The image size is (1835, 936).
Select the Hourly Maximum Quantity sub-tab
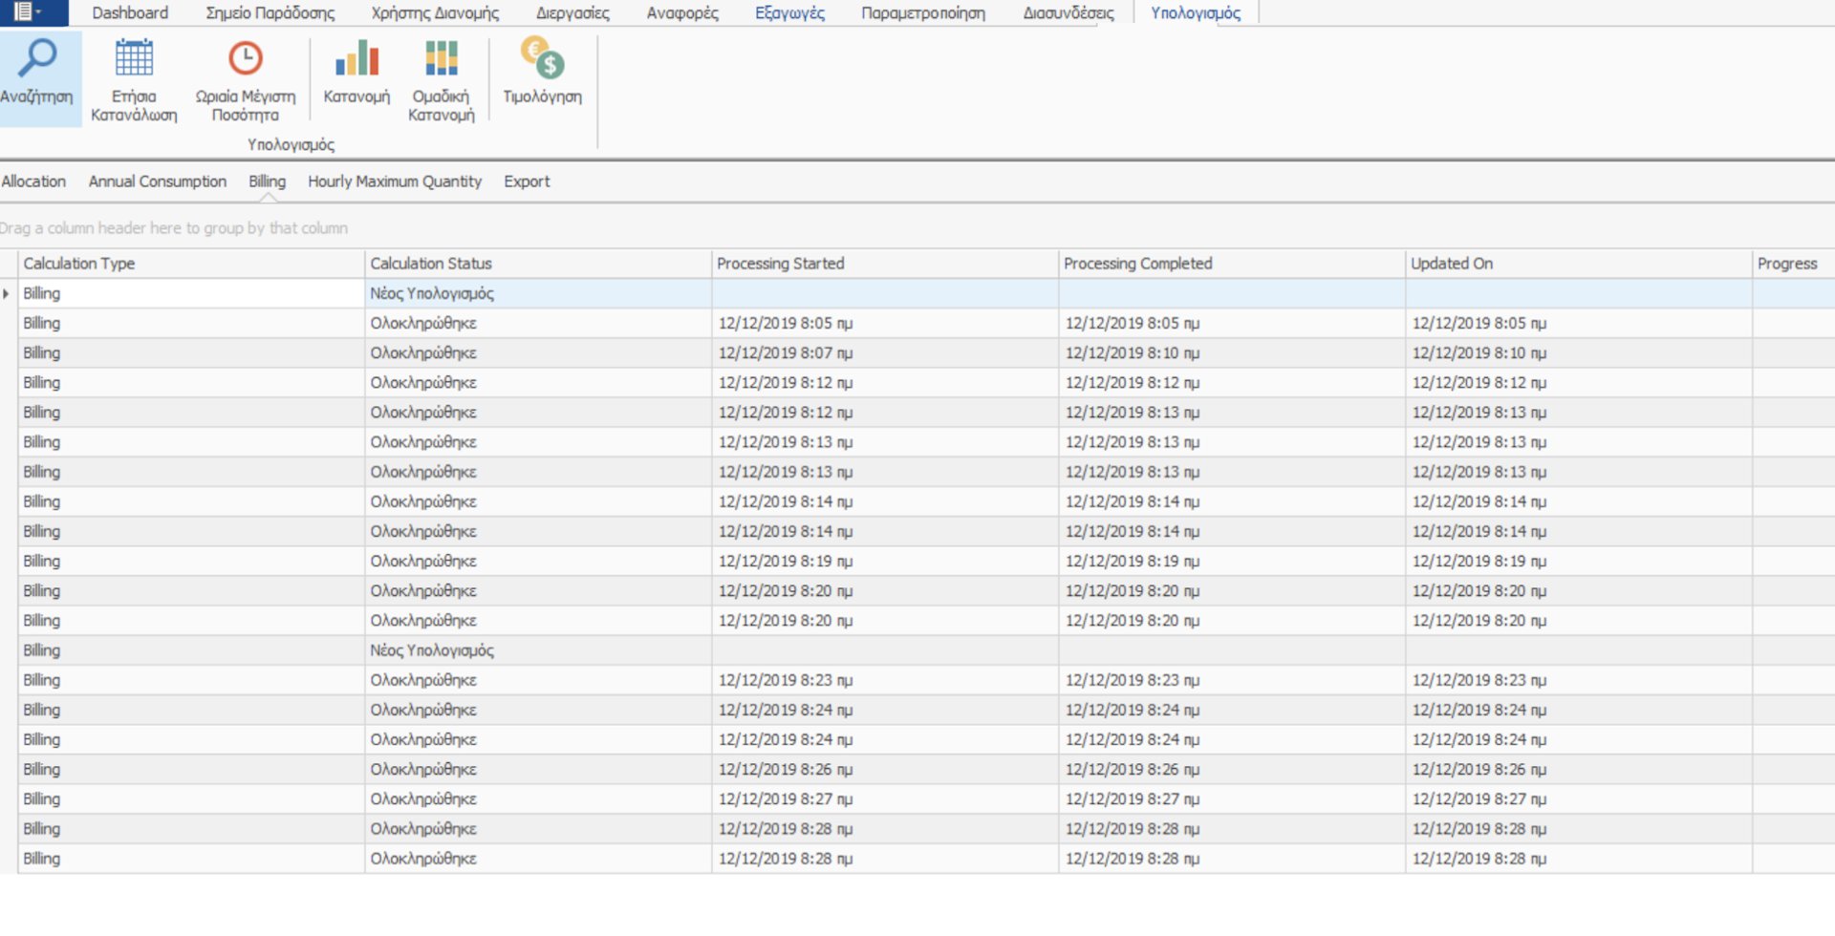394,181
